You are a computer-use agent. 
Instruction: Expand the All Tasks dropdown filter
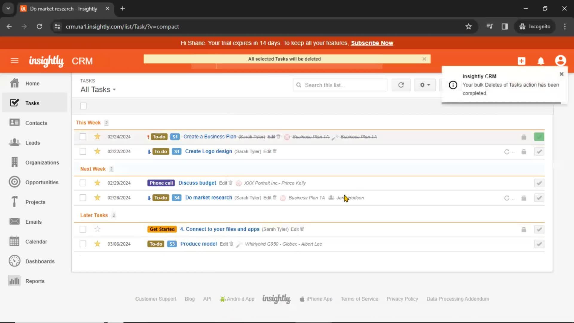click(98, 89)
